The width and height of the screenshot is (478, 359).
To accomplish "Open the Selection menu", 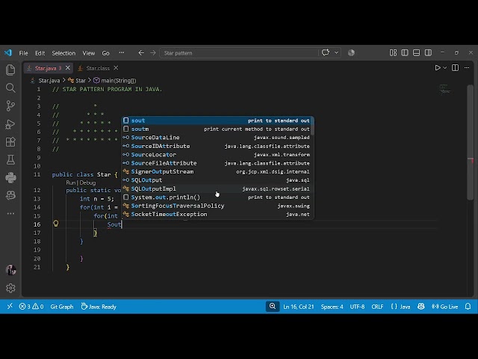I will tap(63, 53).
